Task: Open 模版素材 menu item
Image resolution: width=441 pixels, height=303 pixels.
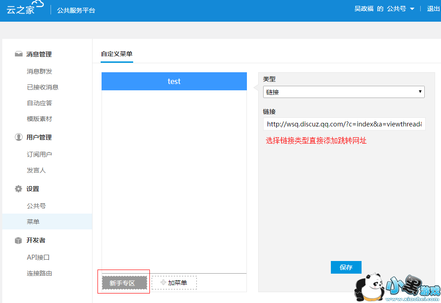Action: point(40,119)
